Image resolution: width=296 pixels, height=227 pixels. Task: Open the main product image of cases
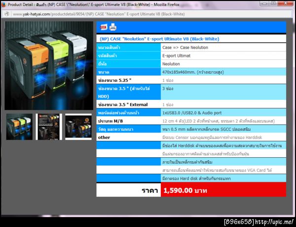click(x=49, y=66)
